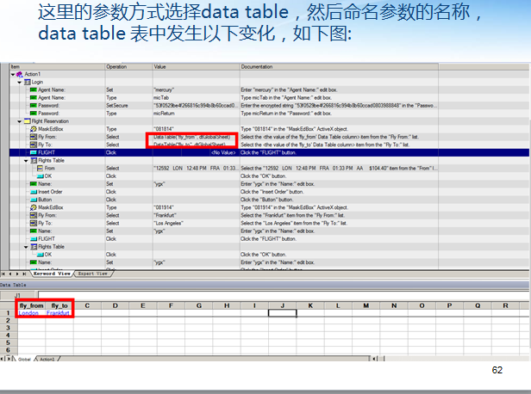Image resolution: width=531 pixels, height=394 pixels.
Task: Select data table column C header
Action: (x=87, y=305)
